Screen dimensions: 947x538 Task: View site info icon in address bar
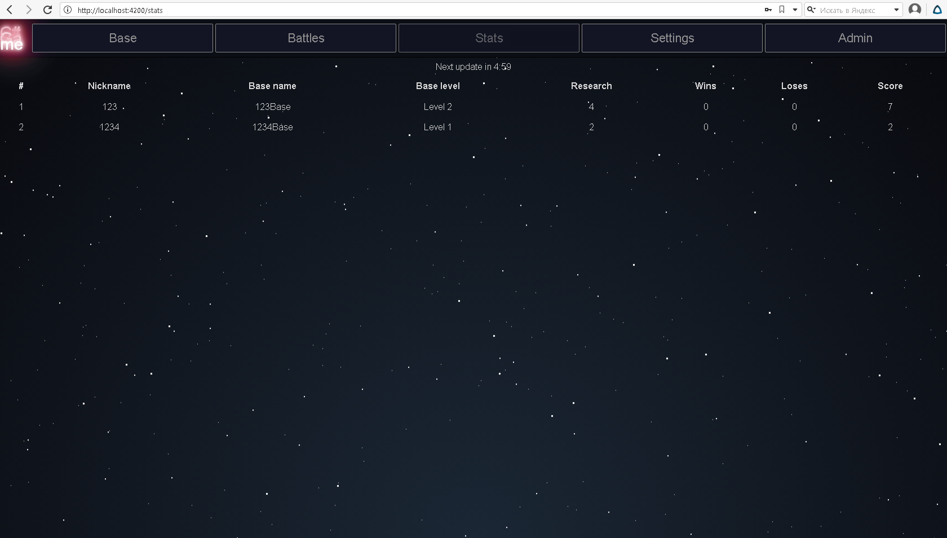68,10
